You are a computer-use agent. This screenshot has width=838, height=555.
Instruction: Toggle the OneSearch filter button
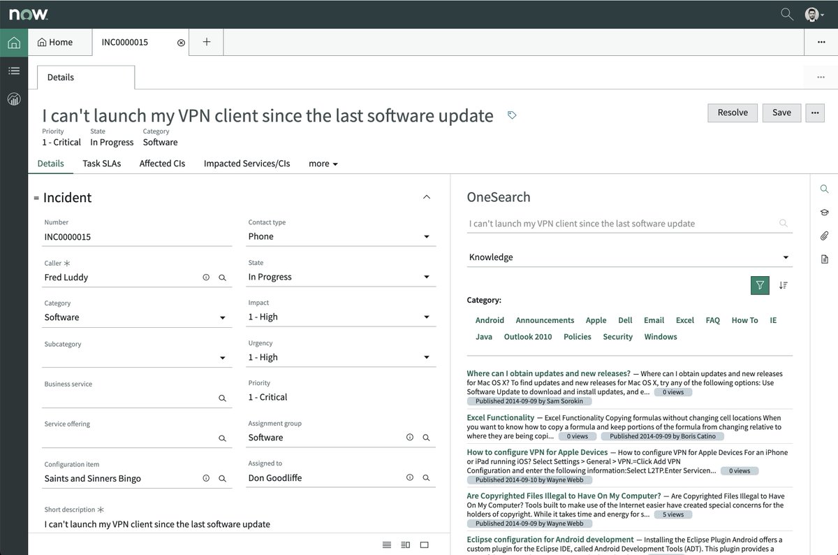click(x=760, y=285)
